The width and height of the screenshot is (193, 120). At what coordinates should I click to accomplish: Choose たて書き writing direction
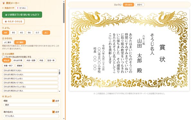[x=20, y=42]
